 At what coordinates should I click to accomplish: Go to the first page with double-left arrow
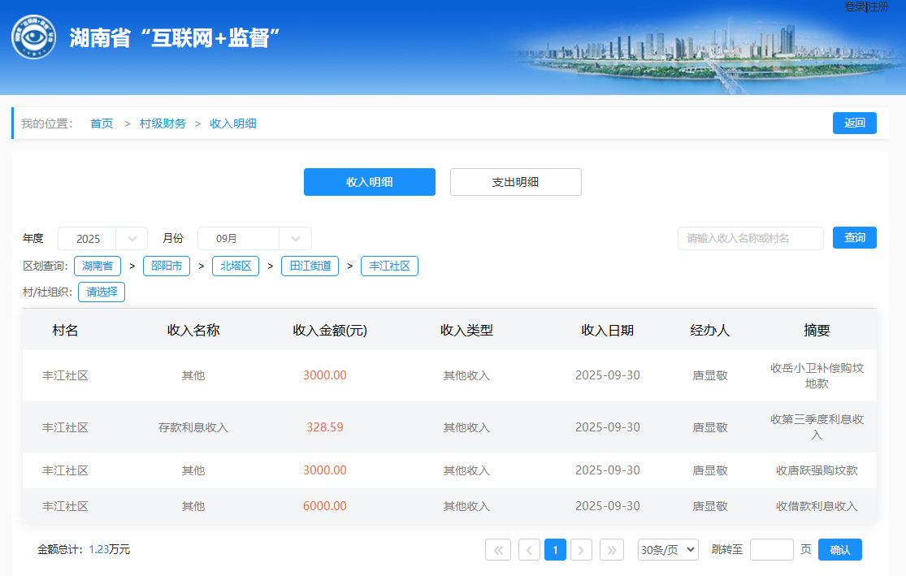click(497, 550)
